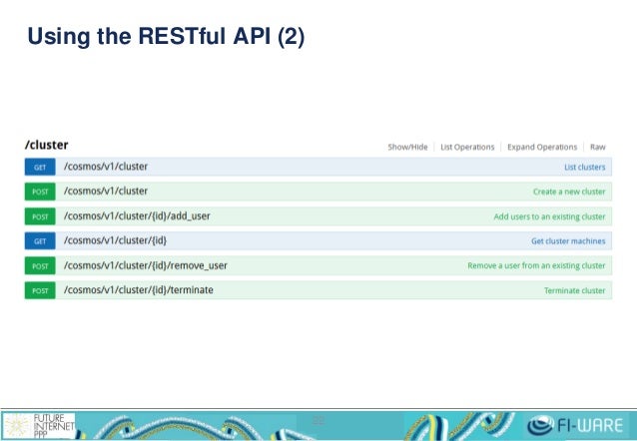The width and height of the screenshot is (637, 441).
Task: Click the FI-WARE logo
Action: click(x=576, y=426)
